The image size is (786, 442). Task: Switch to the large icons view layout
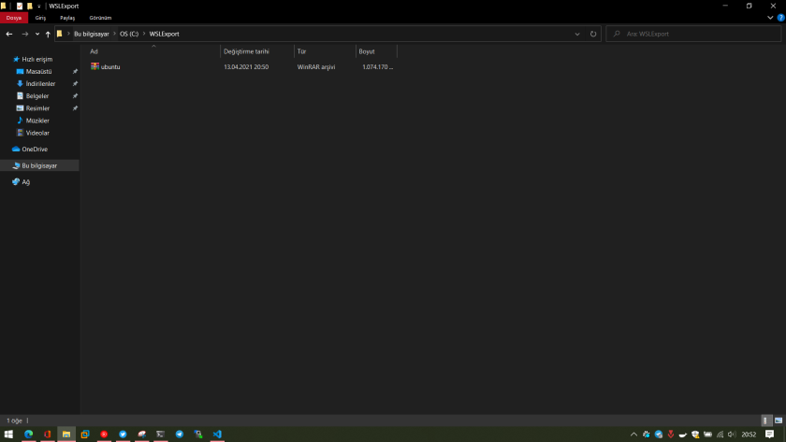(x=779, y=421)
